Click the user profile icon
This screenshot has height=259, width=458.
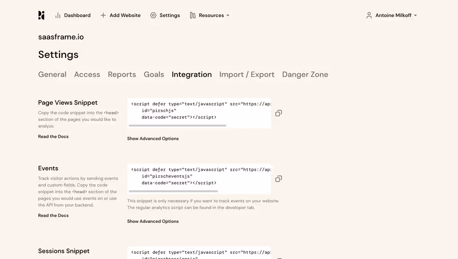(369, 15)
